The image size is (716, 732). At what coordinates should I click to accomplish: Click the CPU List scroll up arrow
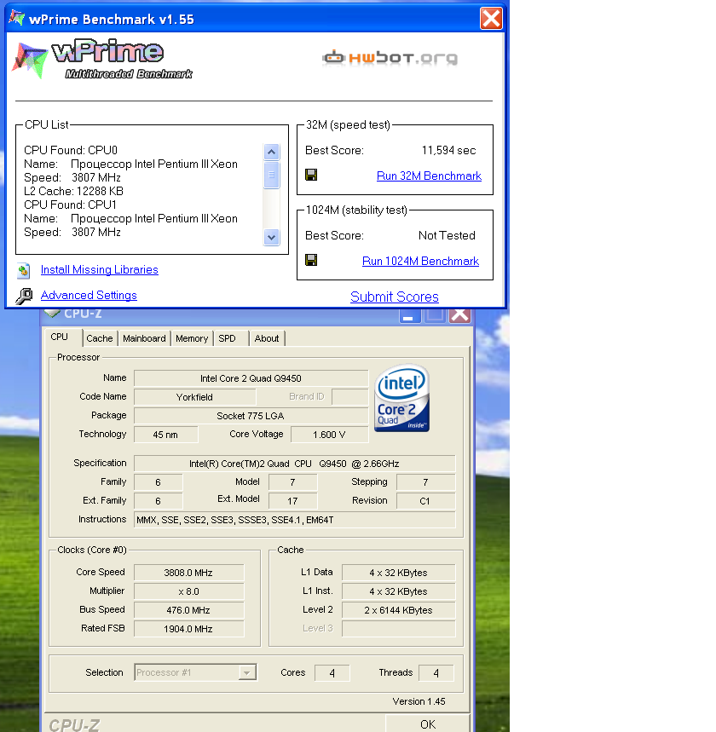pyautogui.click(x=271, y=152)
